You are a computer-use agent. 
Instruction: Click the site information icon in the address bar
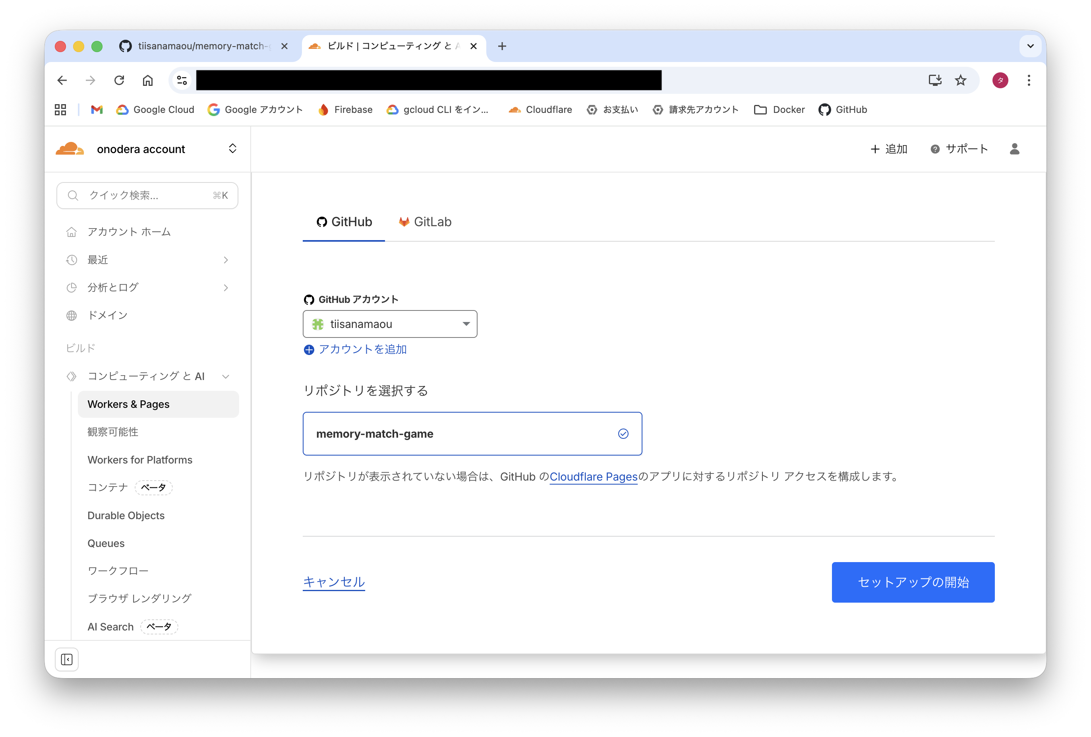[182, 80]
